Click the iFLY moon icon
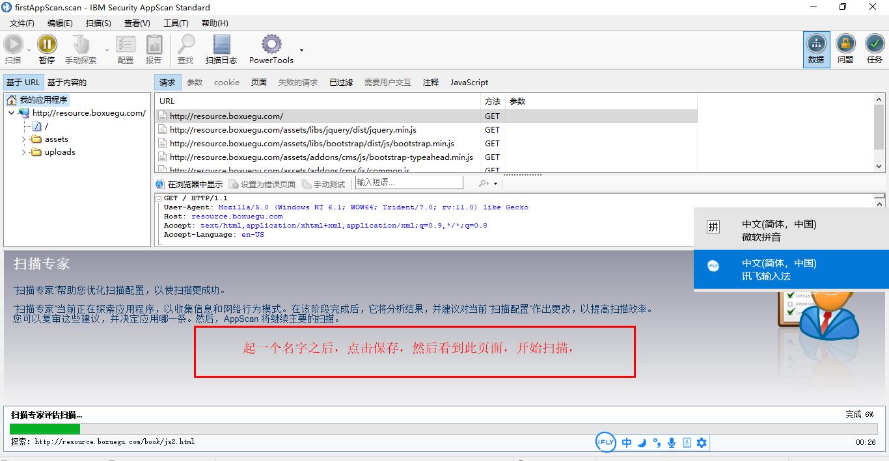 [x=642, y=443]
